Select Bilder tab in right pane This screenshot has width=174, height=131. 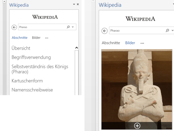[130, 43]
